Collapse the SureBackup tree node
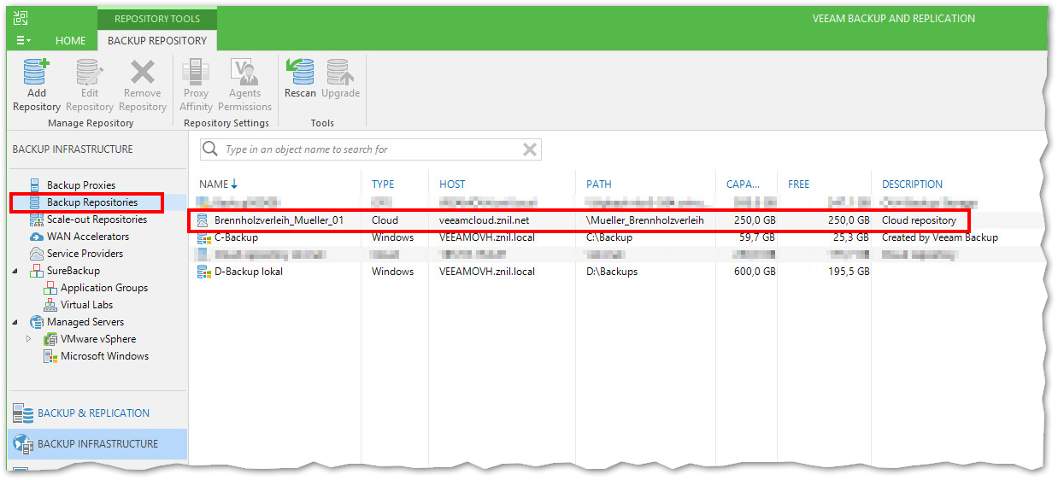Viewport: 1058px width, 480px height. (x=15, y=271)
